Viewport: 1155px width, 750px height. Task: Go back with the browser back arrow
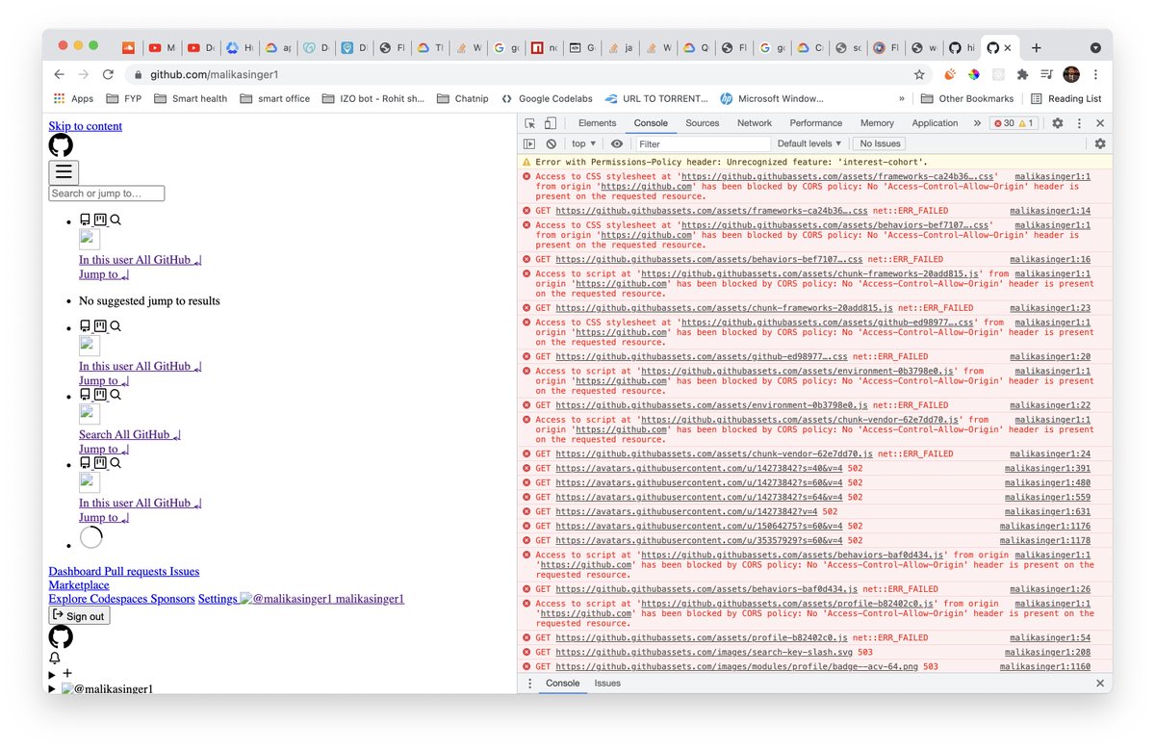tap(60, 74)
